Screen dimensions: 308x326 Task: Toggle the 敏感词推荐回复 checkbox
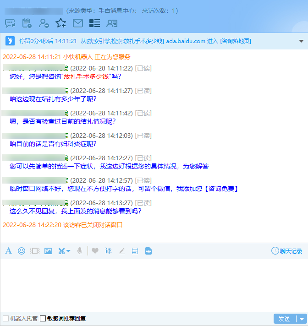tap(43, 319)
